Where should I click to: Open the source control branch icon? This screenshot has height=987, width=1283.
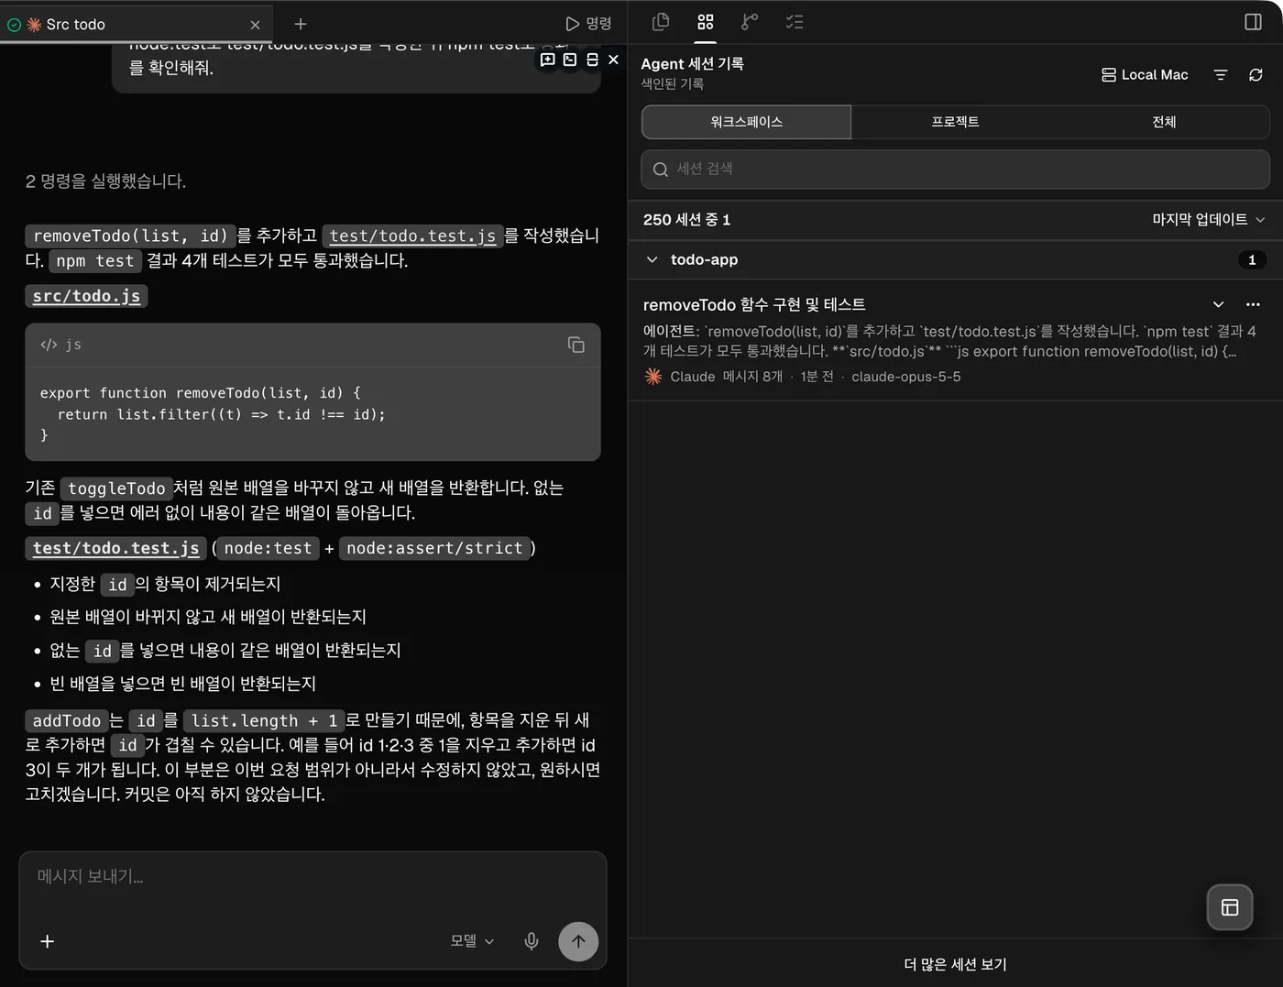[750, 22]
